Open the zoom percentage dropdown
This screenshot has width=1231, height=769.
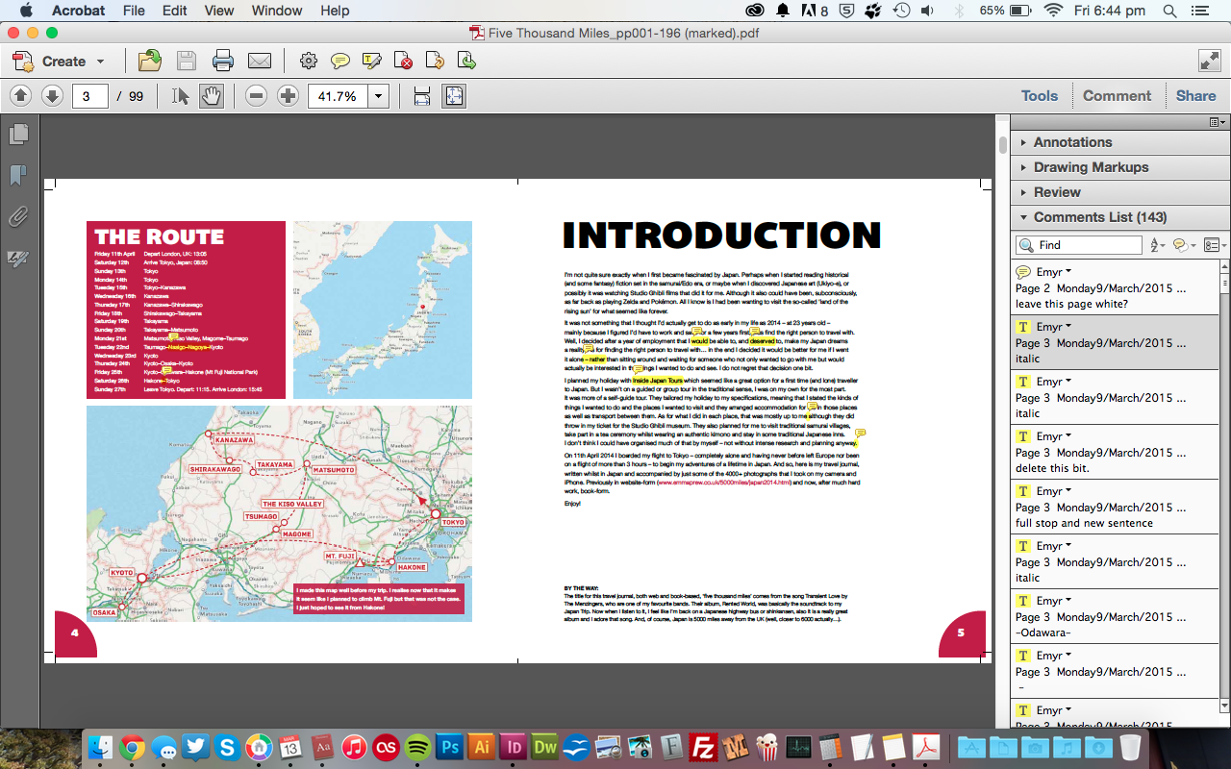(x=379, y=96)
